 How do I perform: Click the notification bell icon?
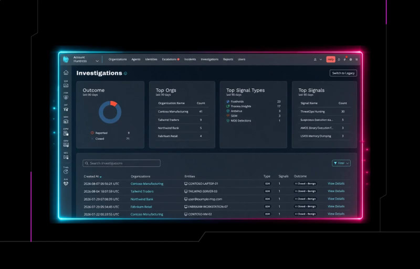tap(339, 59)
